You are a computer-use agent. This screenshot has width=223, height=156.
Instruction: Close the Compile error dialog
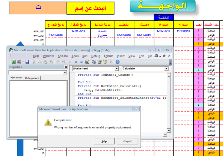(136, 109)
